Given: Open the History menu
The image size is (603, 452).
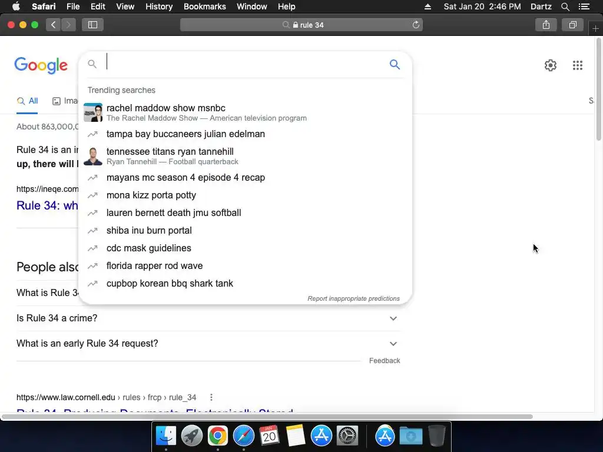Looking at the screenshot, I should pyautogui.click(x=159, y=6).
